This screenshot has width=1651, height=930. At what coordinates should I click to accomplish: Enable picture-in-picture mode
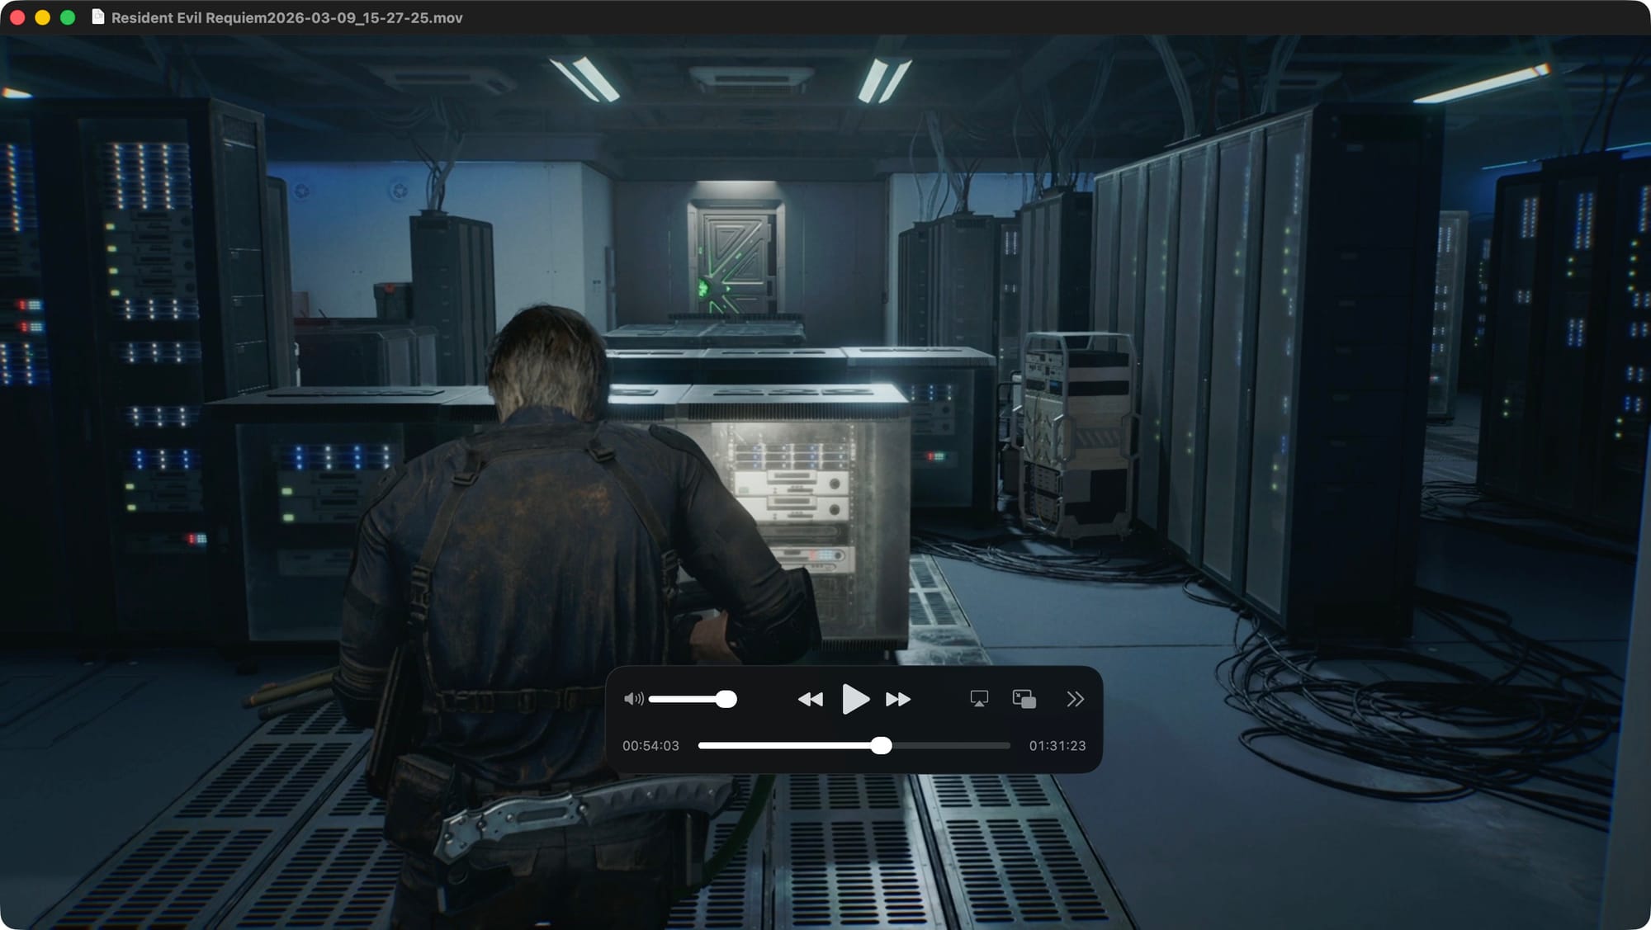1024,699
